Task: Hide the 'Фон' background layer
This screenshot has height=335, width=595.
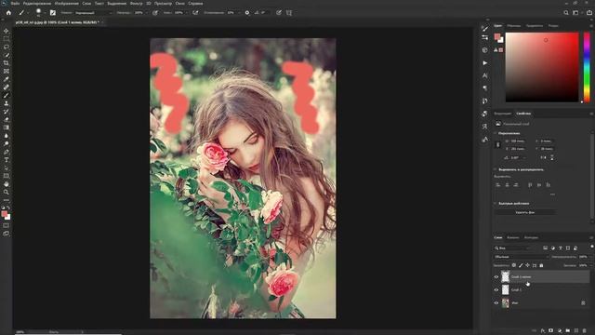Action: point(496,303)
